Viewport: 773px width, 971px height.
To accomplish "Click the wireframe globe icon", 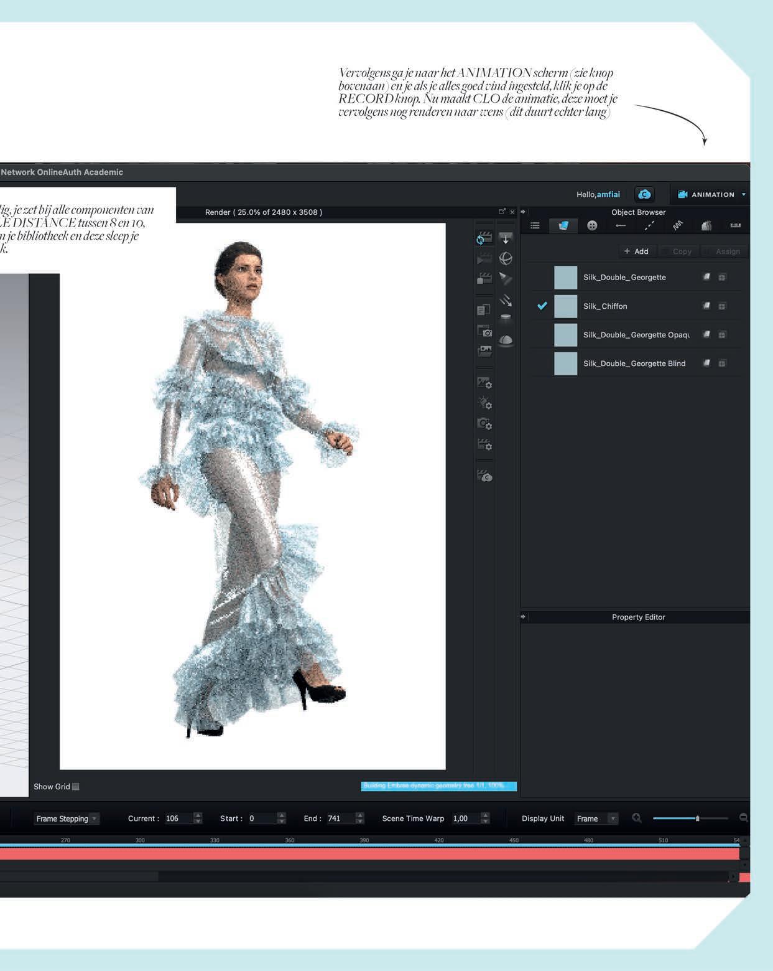I will 506,258.
